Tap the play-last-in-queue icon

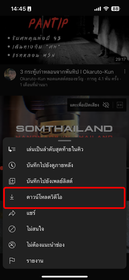[12, 149]
